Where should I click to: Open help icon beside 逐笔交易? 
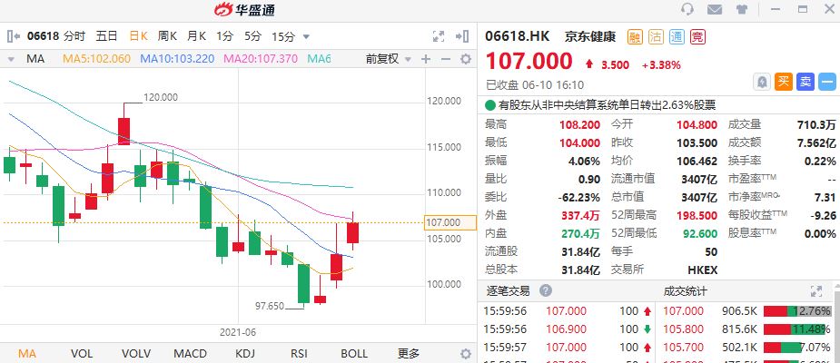(x=546, y=290)
